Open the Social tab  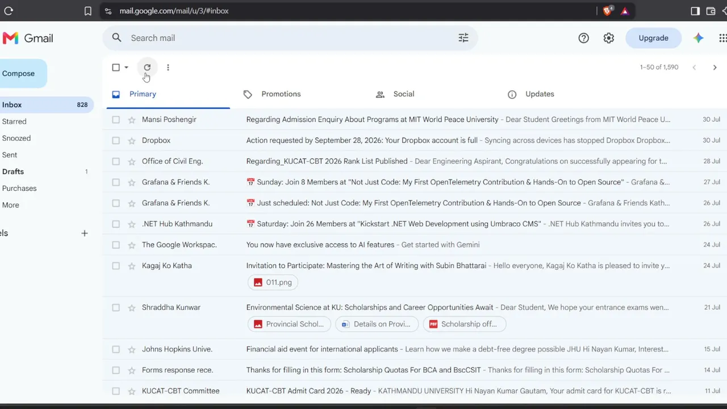404,94
